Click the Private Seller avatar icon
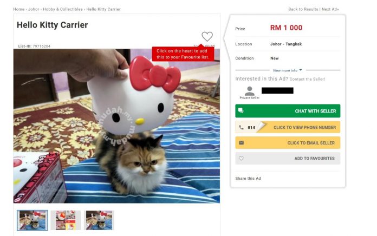This screenshot has width=377, height=236. [x=250, y=91]
